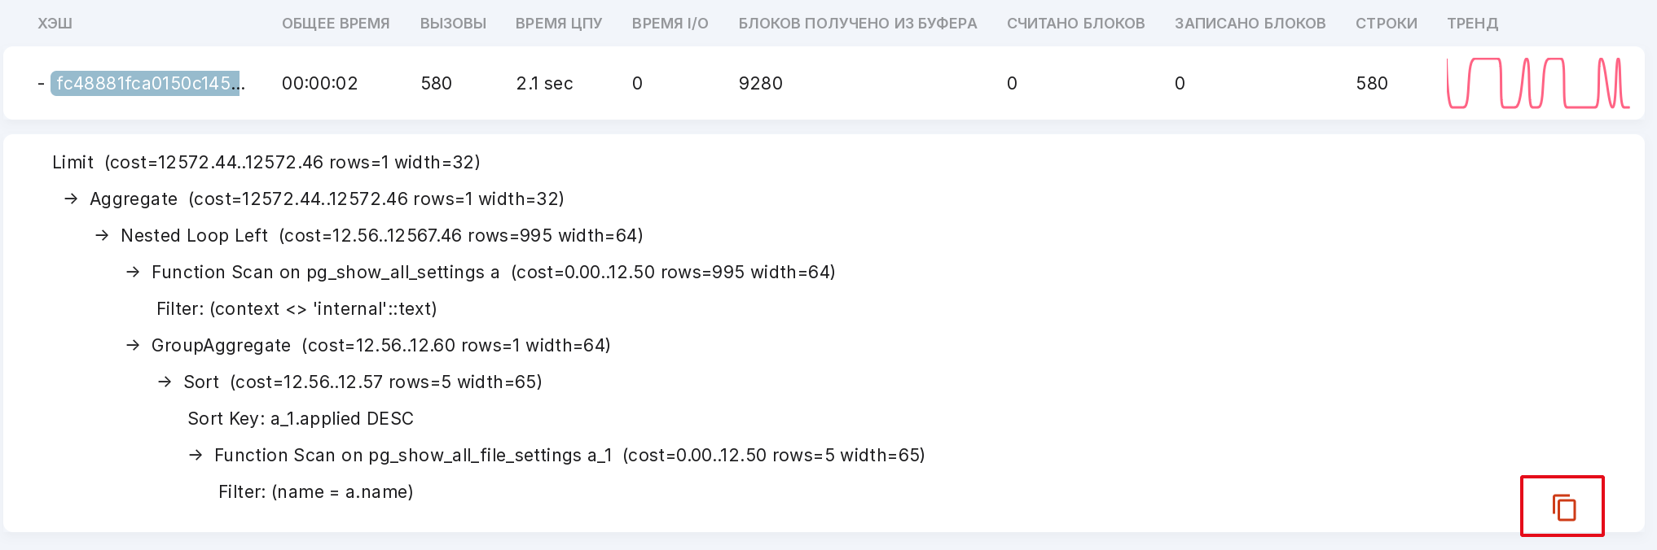Click the arrow icon before Nested Loop Left

tap(102, 235)
